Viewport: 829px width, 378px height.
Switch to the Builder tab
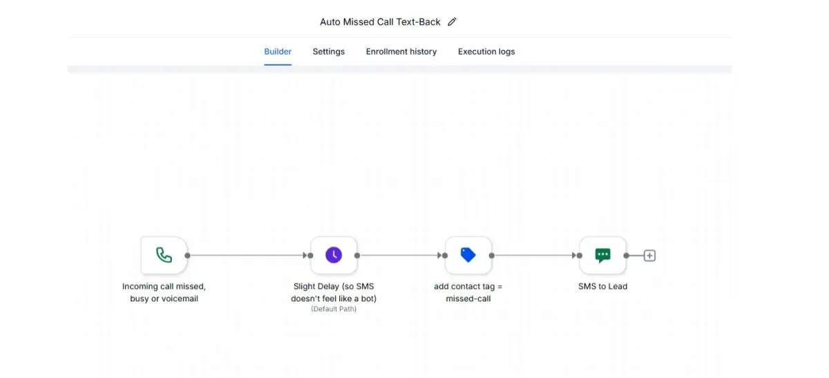coord(278,52)
